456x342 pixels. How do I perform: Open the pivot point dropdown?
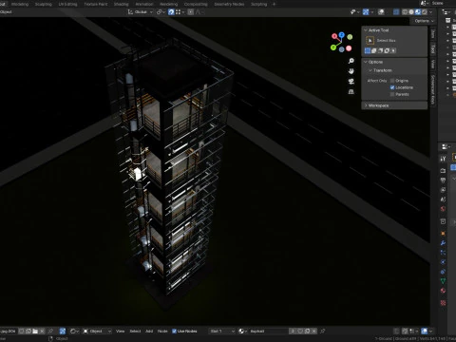coord(161,12)
